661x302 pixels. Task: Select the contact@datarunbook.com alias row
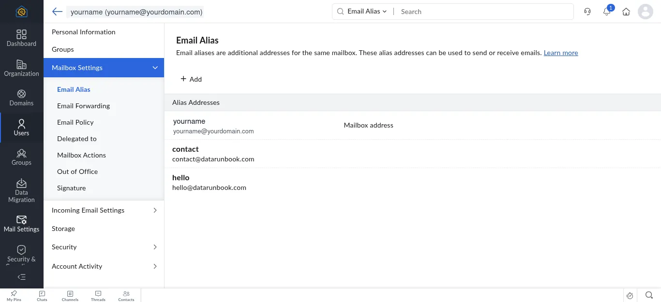[413, 154]
